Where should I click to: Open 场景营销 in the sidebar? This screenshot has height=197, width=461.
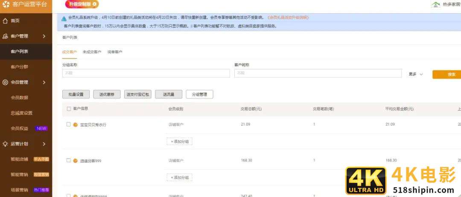click(19, 190)
